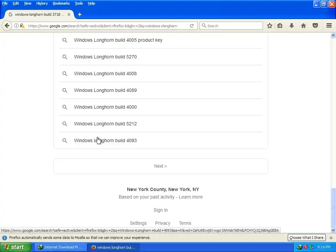Viewport: 336px width, 252px height.
Task: Open the Firefox hamburger menu
Action: [x=329, y=26]
